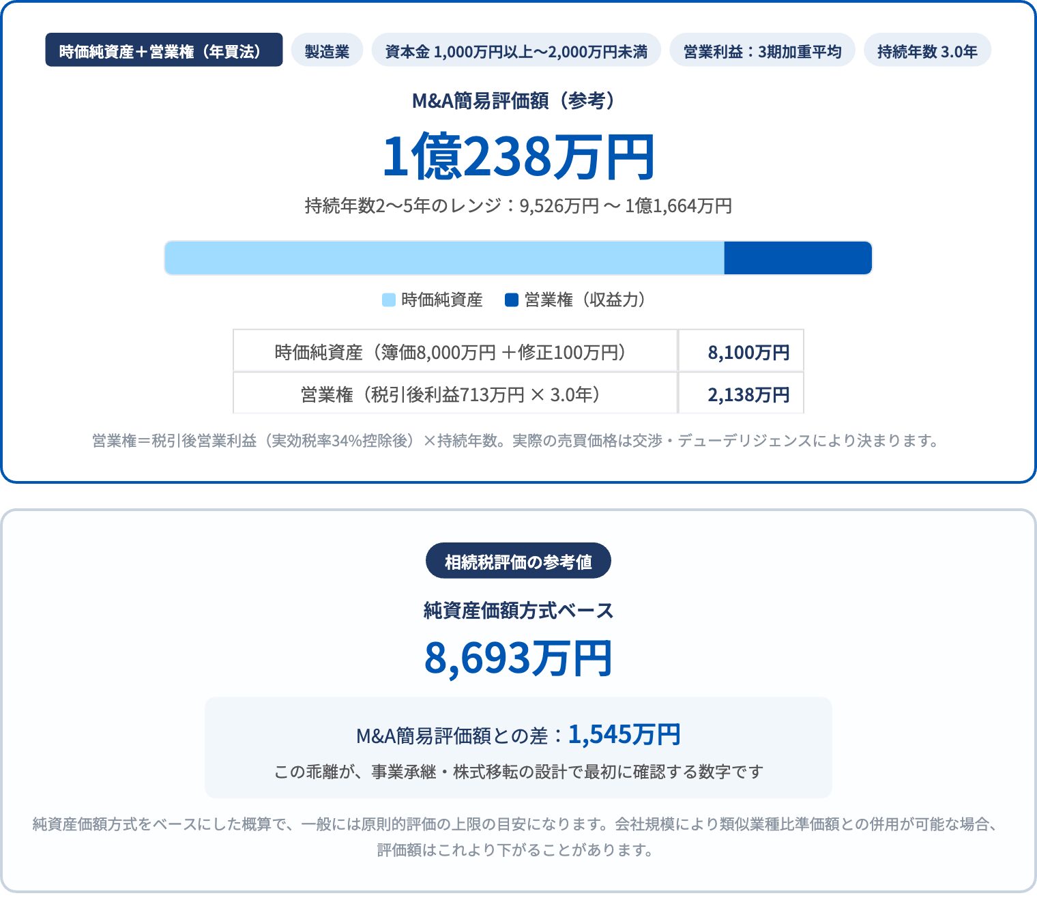Viewport: 1037px width, 915px height.
Task: Click the 持続年数2〜5年のレンジ text line
Action: [518, 205]
